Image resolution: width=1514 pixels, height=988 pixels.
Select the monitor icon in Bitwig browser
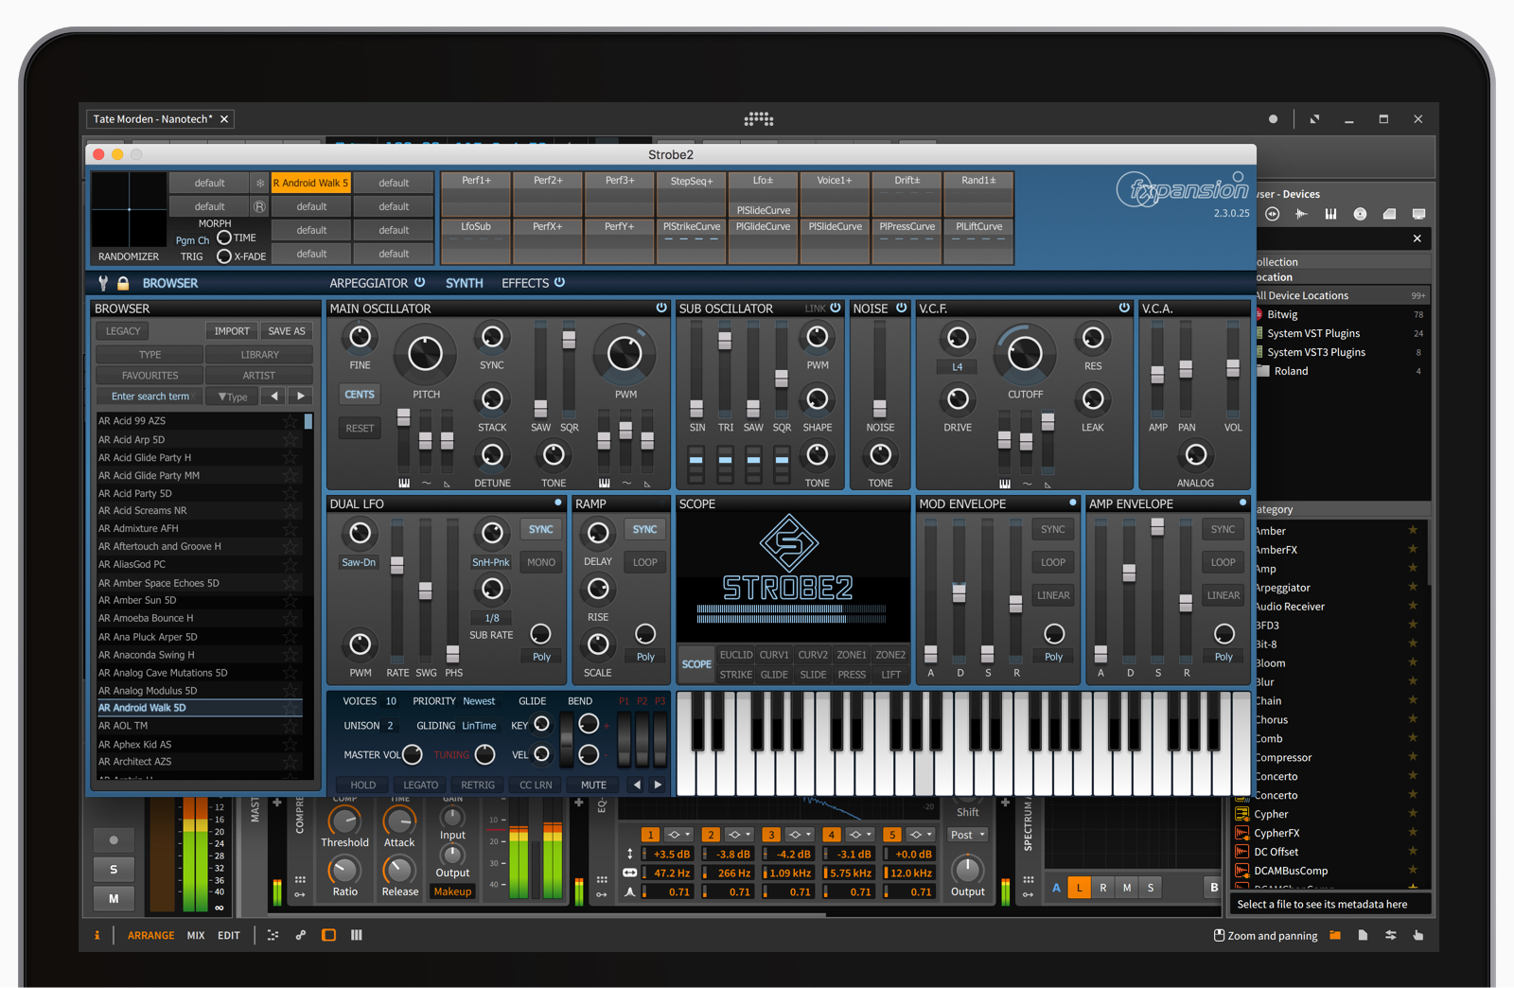[x=1418, y=214]
